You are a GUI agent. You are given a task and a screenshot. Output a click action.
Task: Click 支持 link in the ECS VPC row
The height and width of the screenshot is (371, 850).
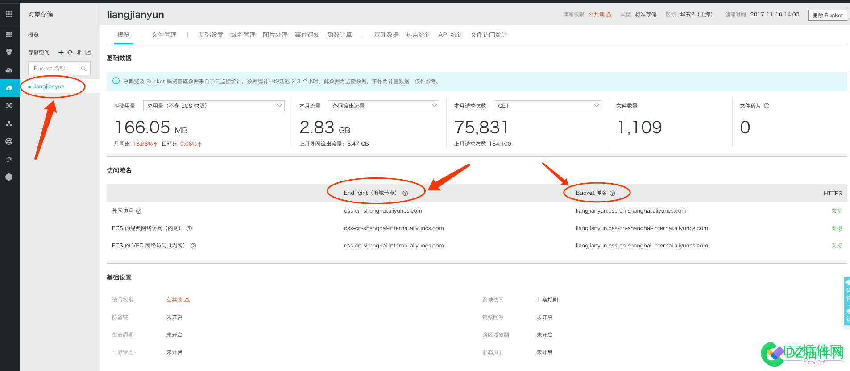click(x=837, y=246)
